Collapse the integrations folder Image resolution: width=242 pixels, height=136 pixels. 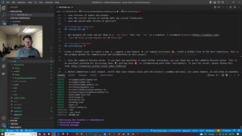(19, 65)
